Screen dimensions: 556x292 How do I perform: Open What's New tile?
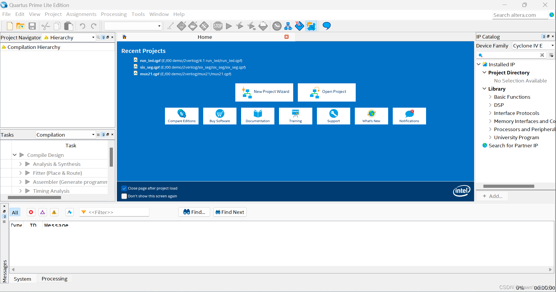371,116
